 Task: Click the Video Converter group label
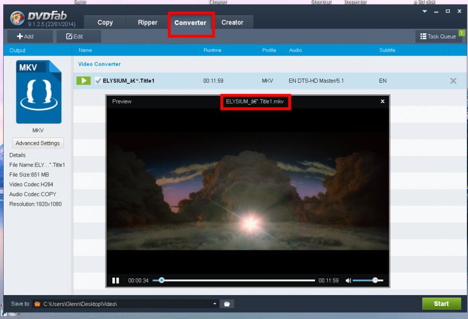click(x=99, y=64)
